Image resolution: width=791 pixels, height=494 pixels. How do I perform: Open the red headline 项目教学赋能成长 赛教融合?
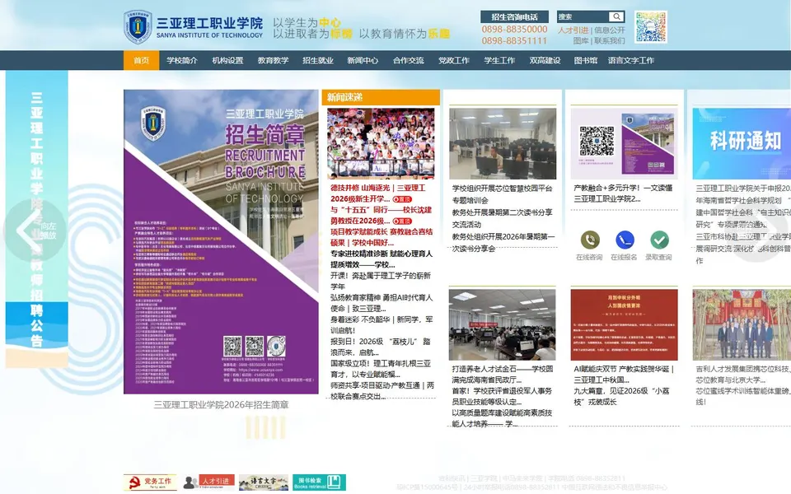pos(381,237)
